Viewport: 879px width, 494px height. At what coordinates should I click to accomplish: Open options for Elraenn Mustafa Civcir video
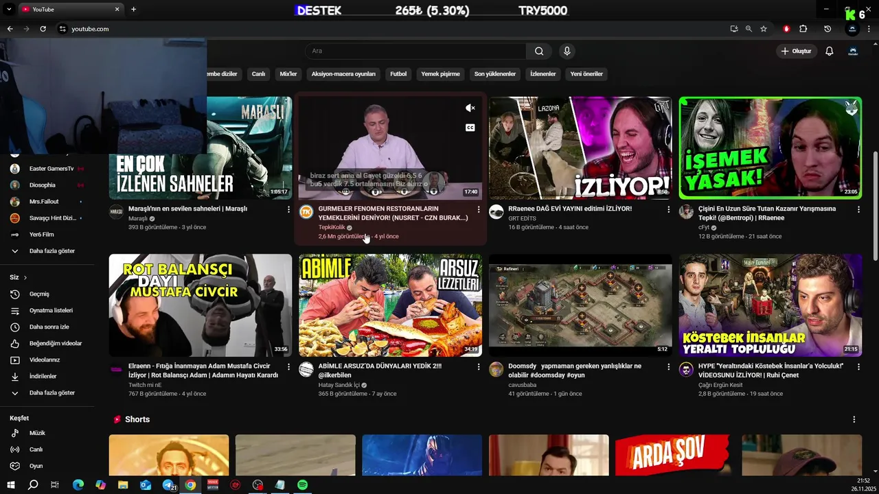288,367
